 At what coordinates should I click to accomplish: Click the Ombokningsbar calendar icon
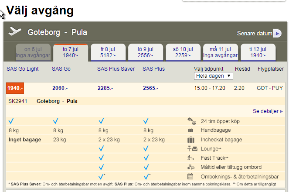tap(190, 176)
